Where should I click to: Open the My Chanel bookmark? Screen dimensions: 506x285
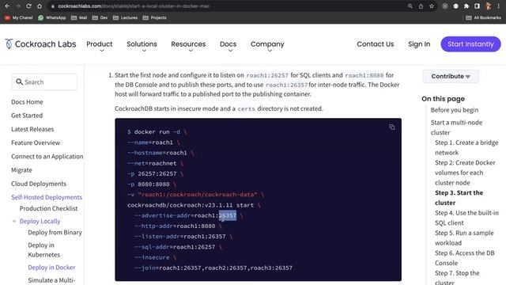19,17
